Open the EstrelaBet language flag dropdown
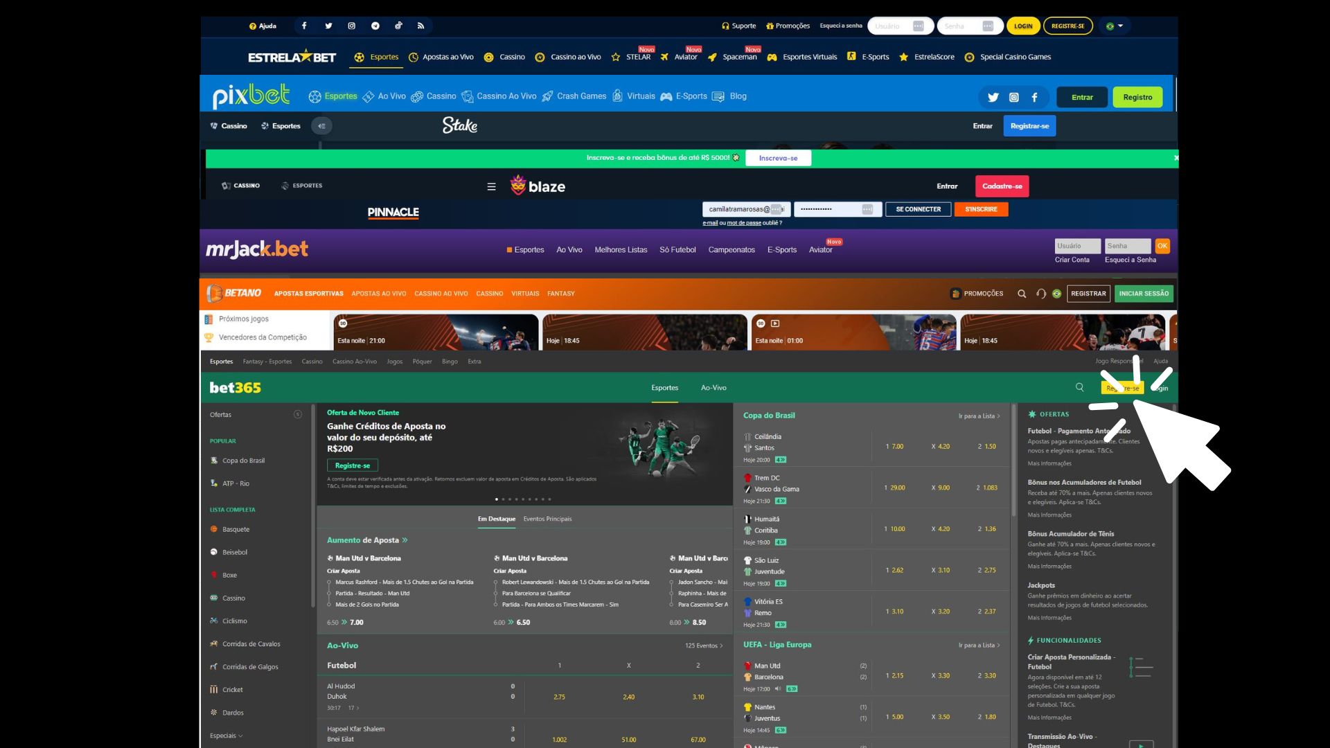This screenshot has width=1330, height=748. pyautogui.click(x=1115, y=26)
